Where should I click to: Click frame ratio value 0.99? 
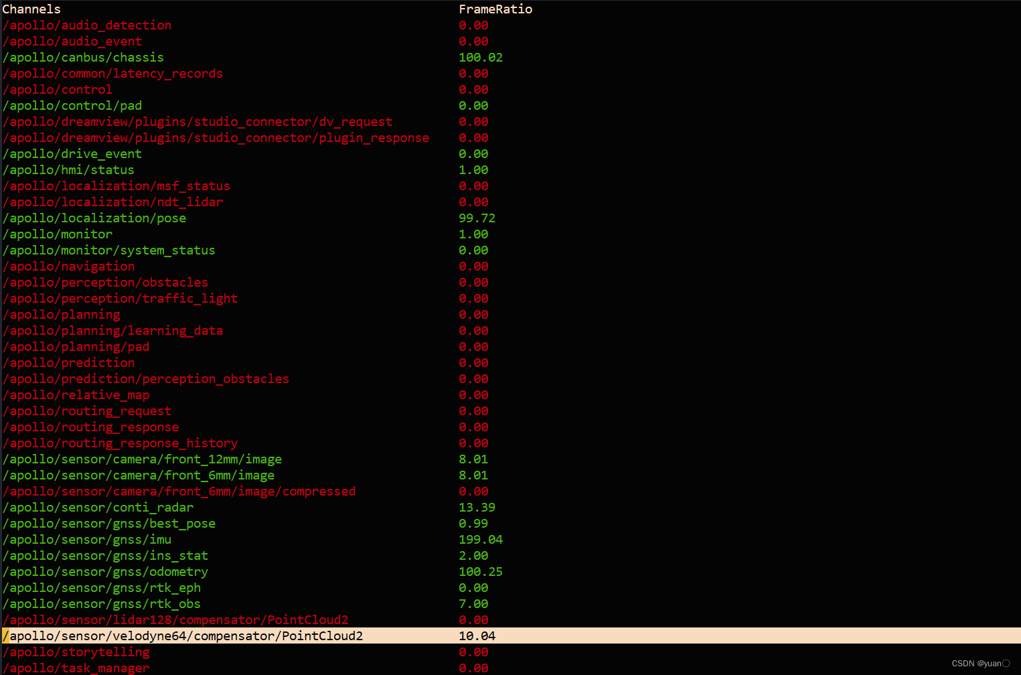click(x=473, y=524)
